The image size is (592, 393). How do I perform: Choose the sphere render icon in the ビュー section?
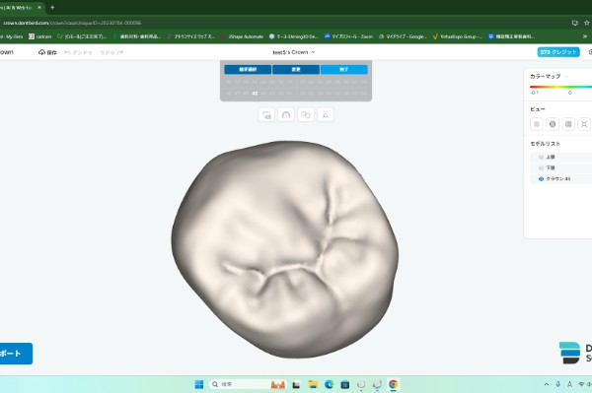[x=553, y=124]
